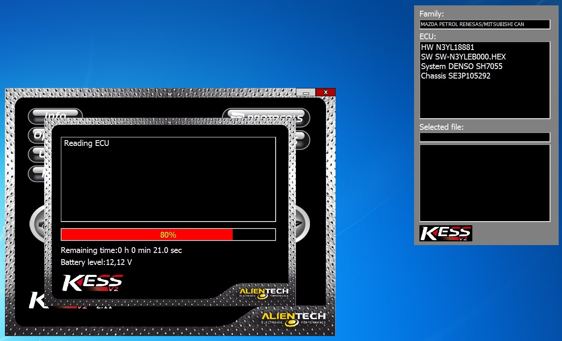
Task: Click the 'Selected file:' label
Action: coord(441,127)
